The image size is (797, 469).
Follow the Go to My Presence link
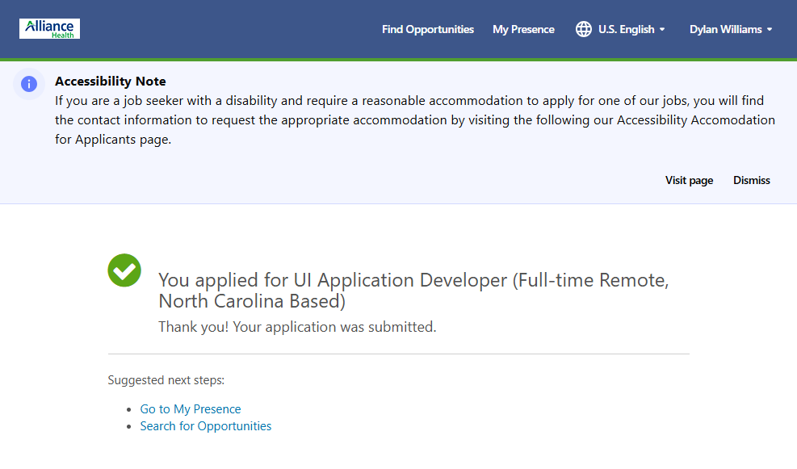point(191,409)
